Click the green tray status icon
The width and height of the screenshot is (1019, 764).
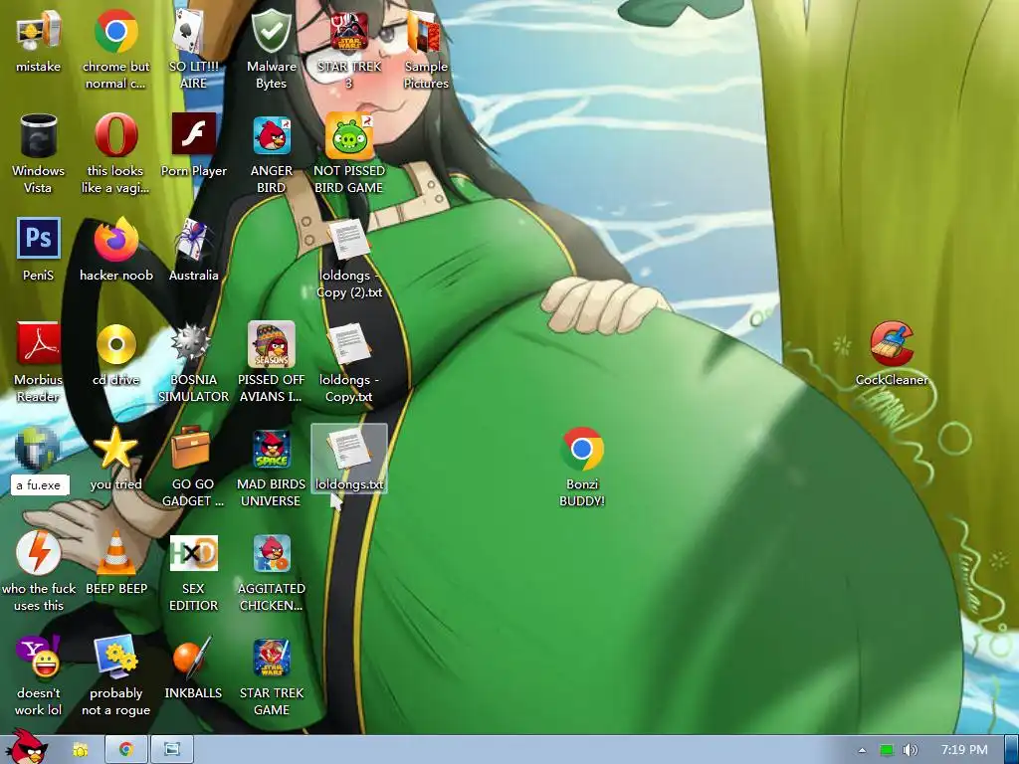887,750
